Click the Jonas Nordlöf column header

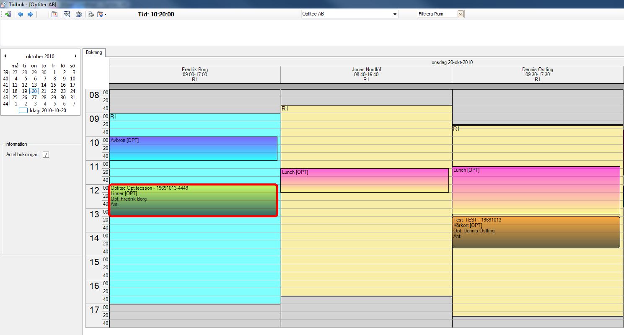(x=366, y=75)
